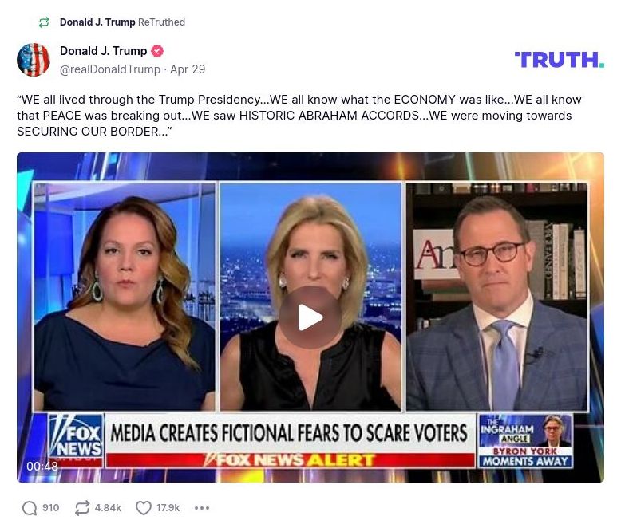Play the embedded Fox News video

pos(310,317)
